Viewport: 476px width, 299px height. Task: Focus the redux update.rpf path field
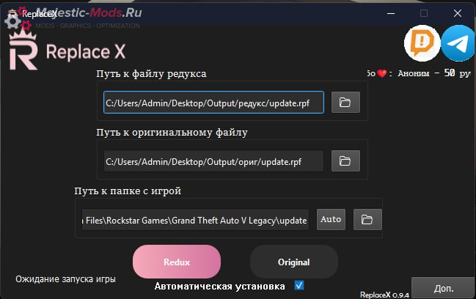[213, 103]
